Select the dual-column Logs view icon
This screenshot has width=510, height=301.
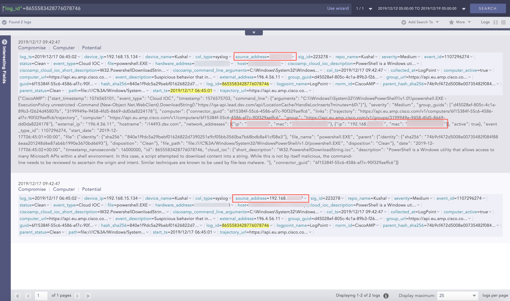pos(496,22)
